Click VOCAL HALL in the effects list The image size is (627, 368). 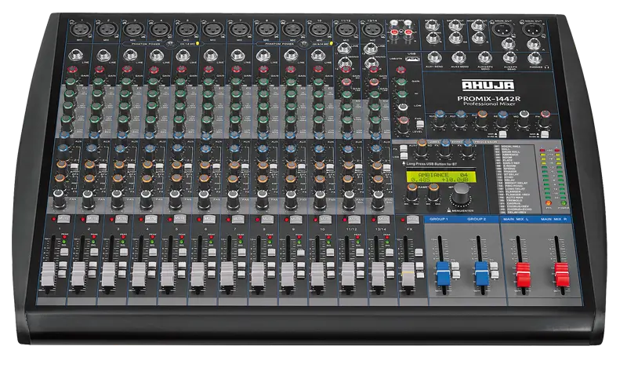point(511,147)
